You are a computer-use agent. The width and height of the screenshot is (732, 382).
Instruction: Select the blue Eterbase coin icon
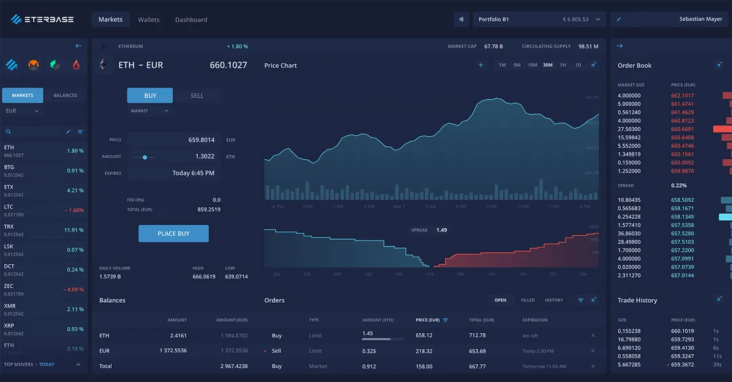point(12,65)
